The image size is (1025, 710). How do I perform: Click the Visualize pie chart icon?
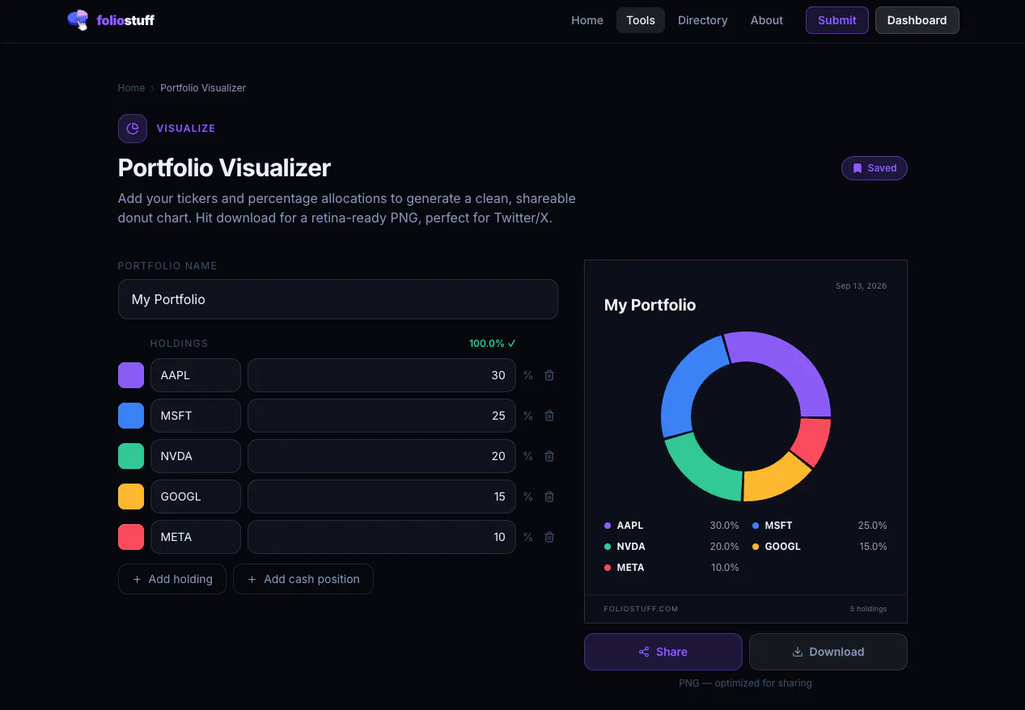click(x=133, y=129)
